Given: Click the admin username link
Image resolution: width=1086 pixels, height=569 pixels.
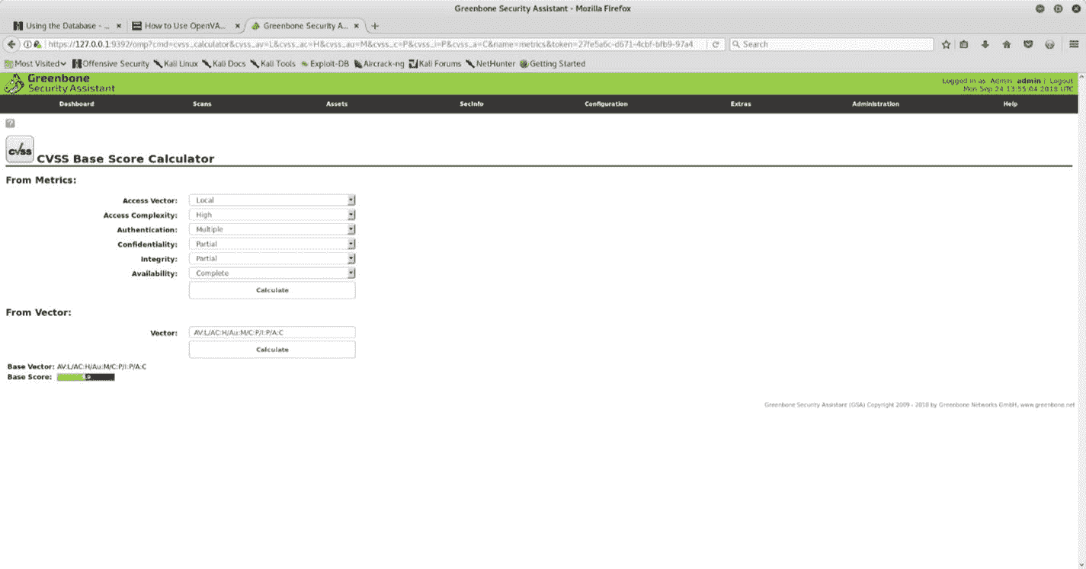Looking at the screenshot, I should pyautogui.click(x=1028, y=81).
